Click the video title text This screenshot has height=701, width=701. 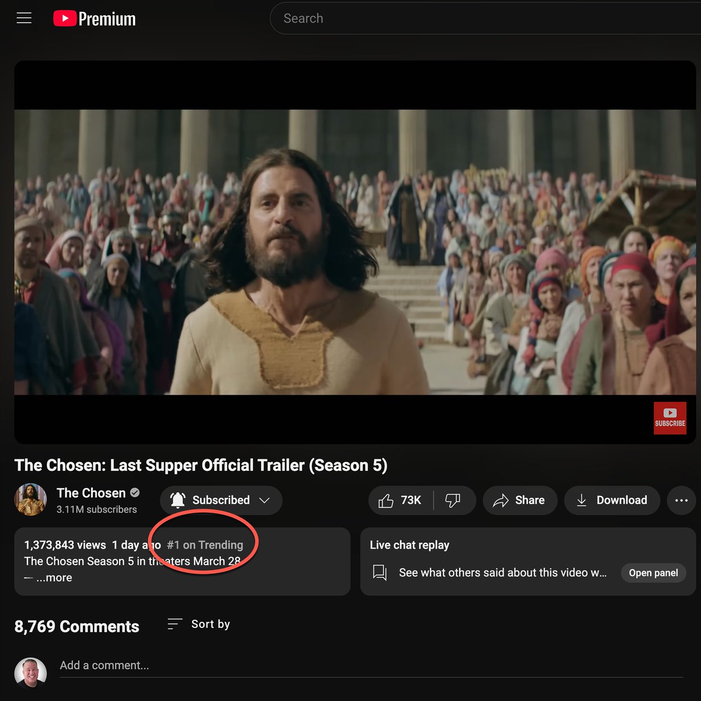click(201, 466)
